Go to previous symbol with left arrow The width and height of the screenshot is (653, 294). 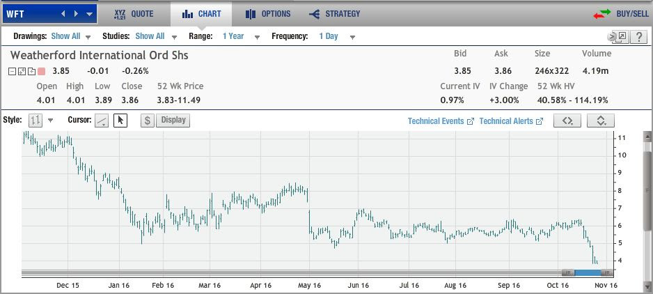pyautogui.click(x=63, y=14)
